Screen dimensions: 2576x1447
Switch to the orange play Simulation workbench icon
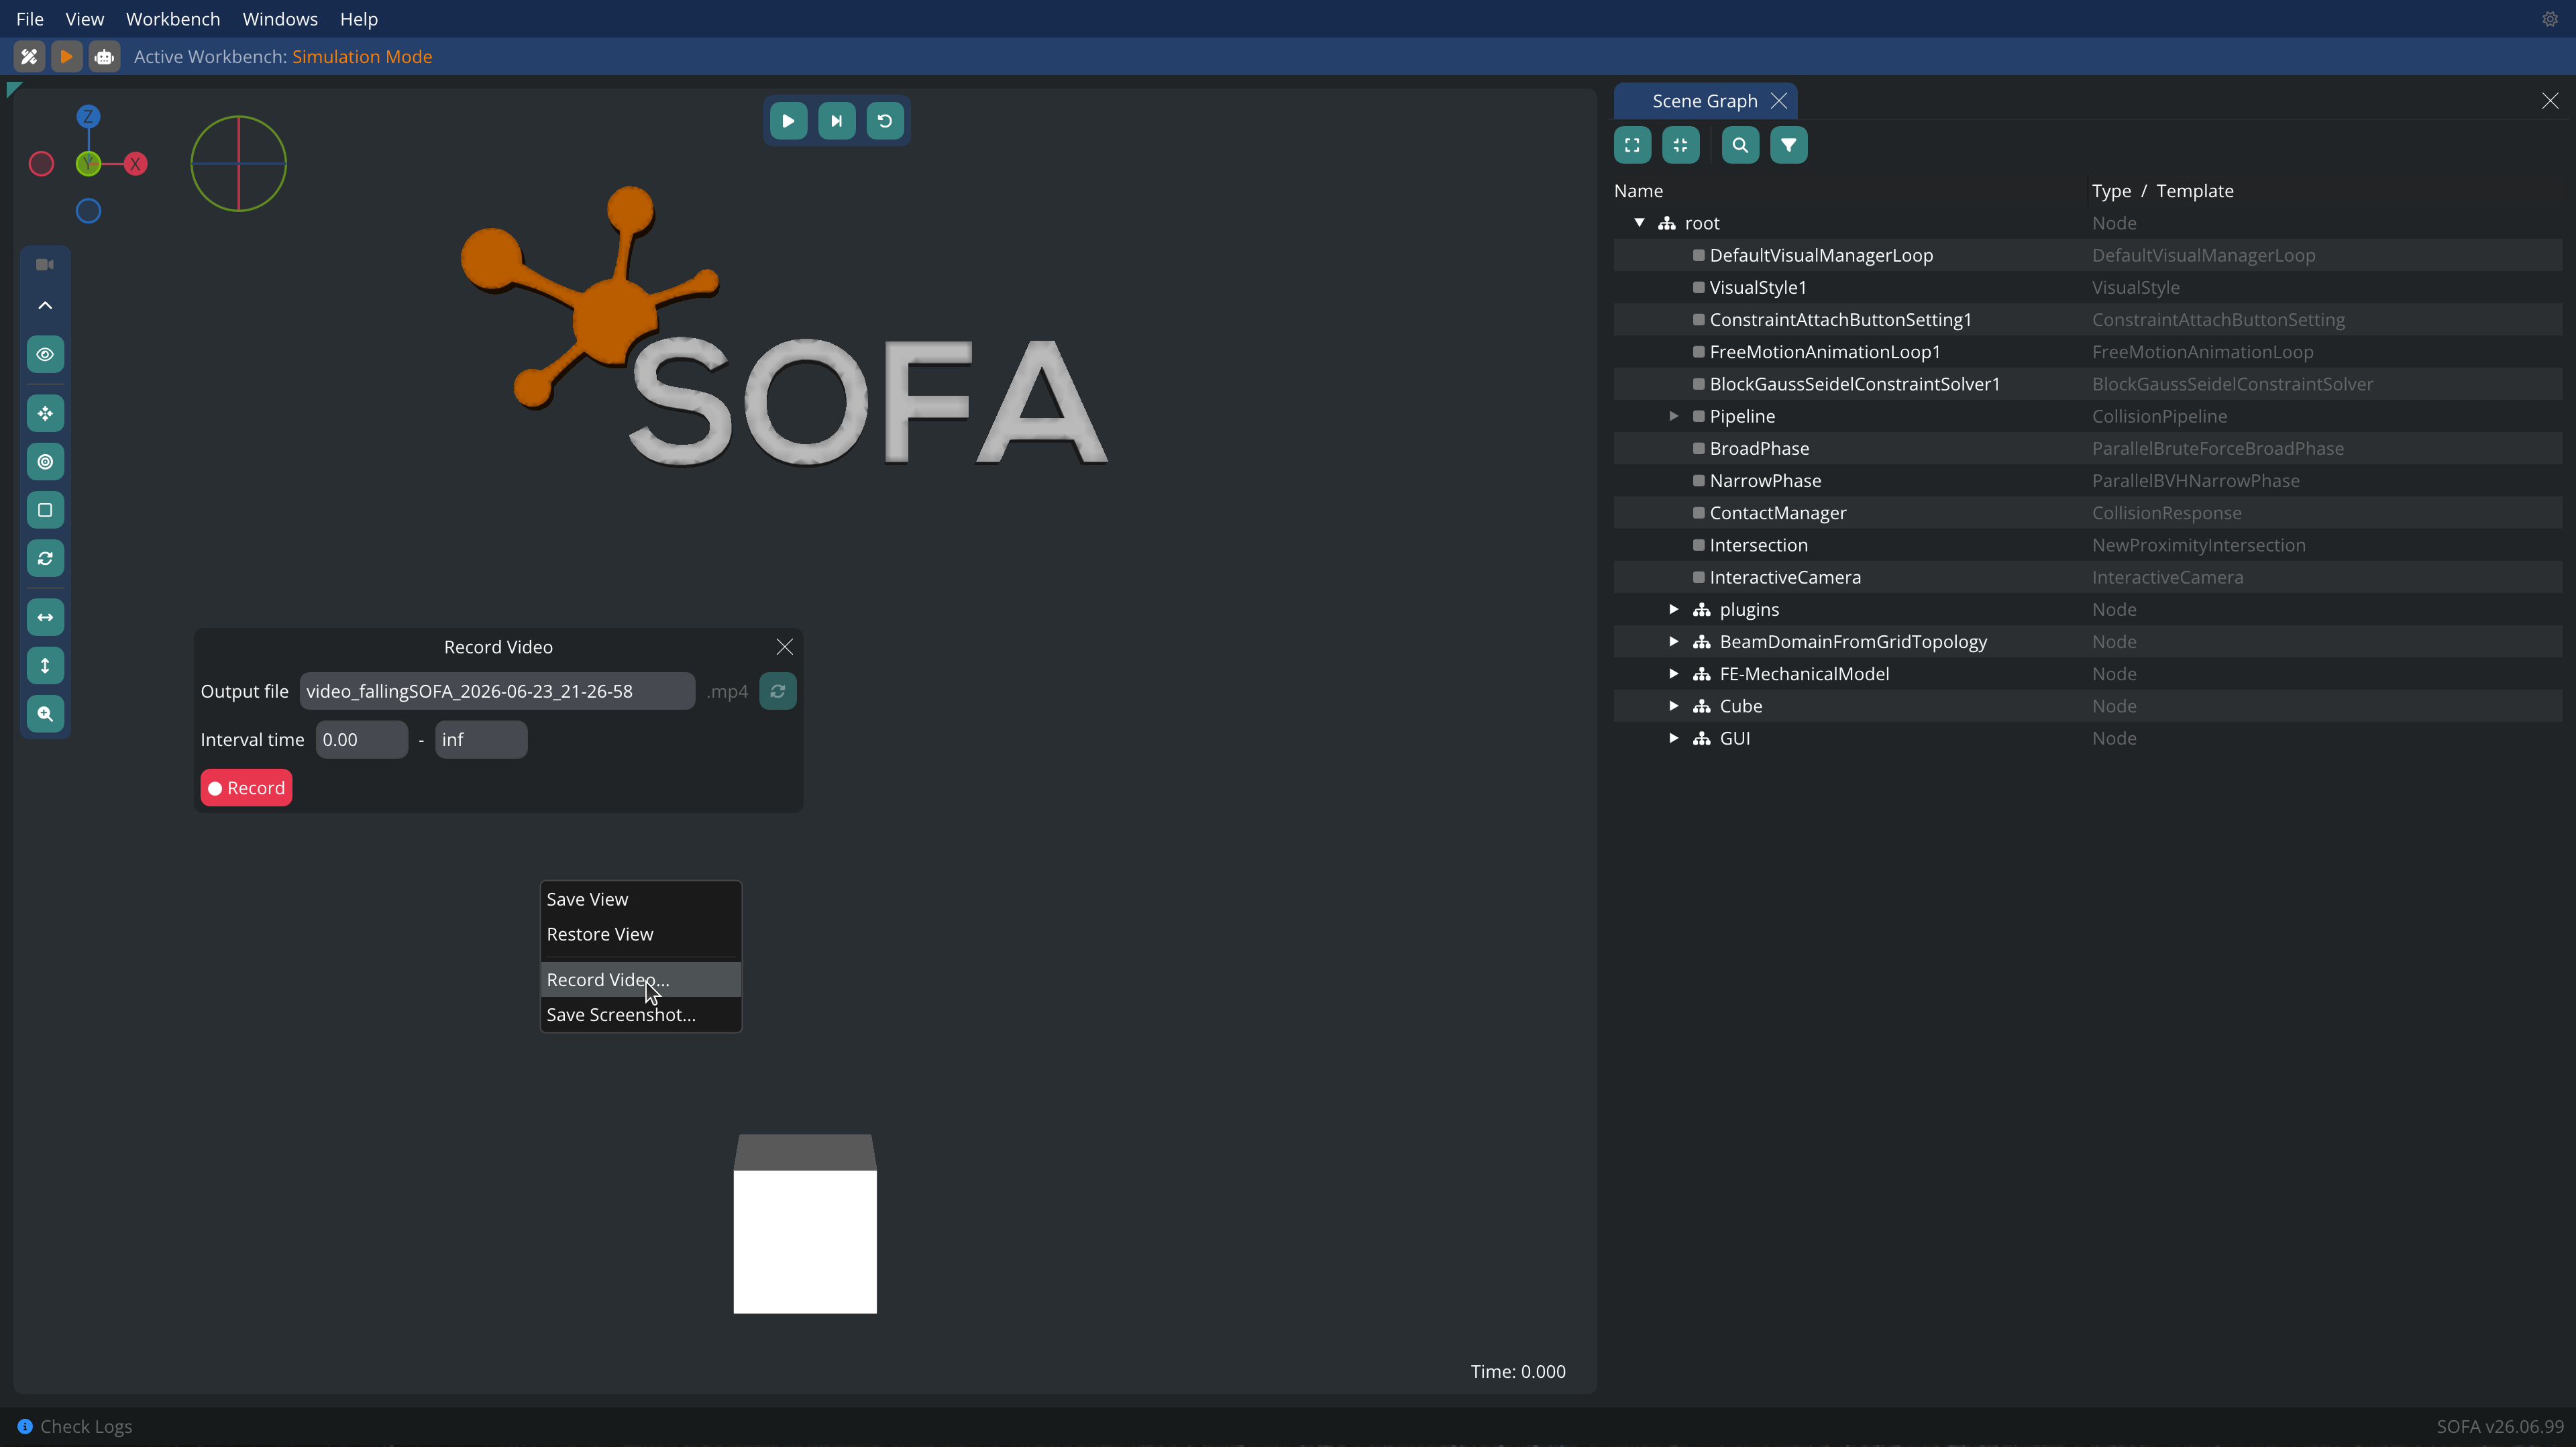pyautogui.click(x=66, y=57)
